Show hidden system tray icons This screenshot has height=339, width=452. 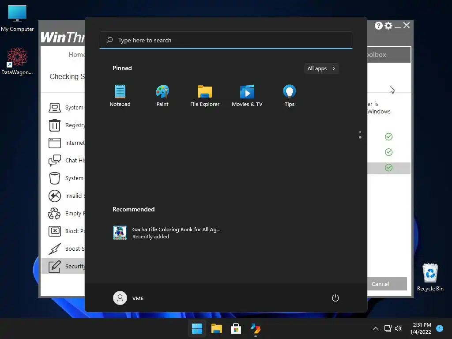coord(376,328)
